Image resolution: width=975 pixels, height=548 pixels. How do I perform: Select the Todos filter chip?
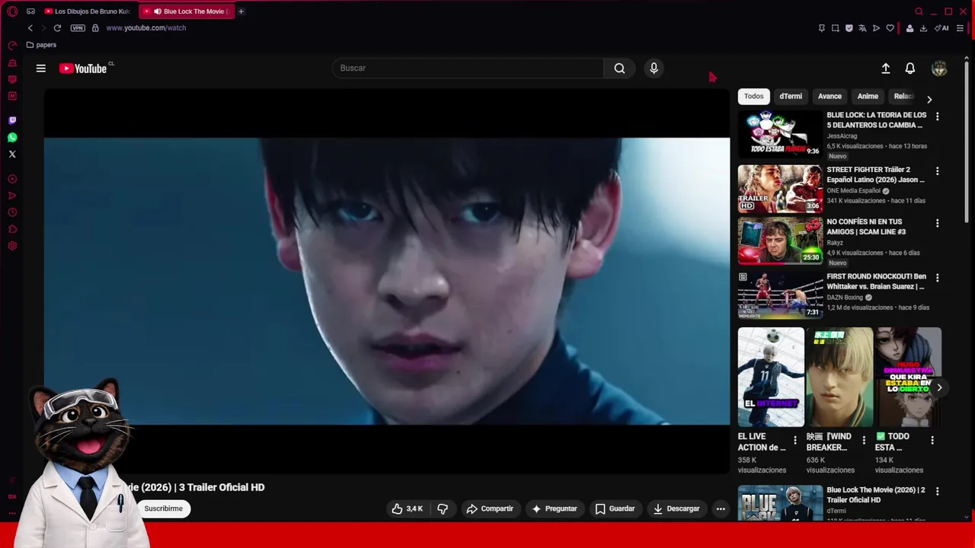[x=753, y=97]
